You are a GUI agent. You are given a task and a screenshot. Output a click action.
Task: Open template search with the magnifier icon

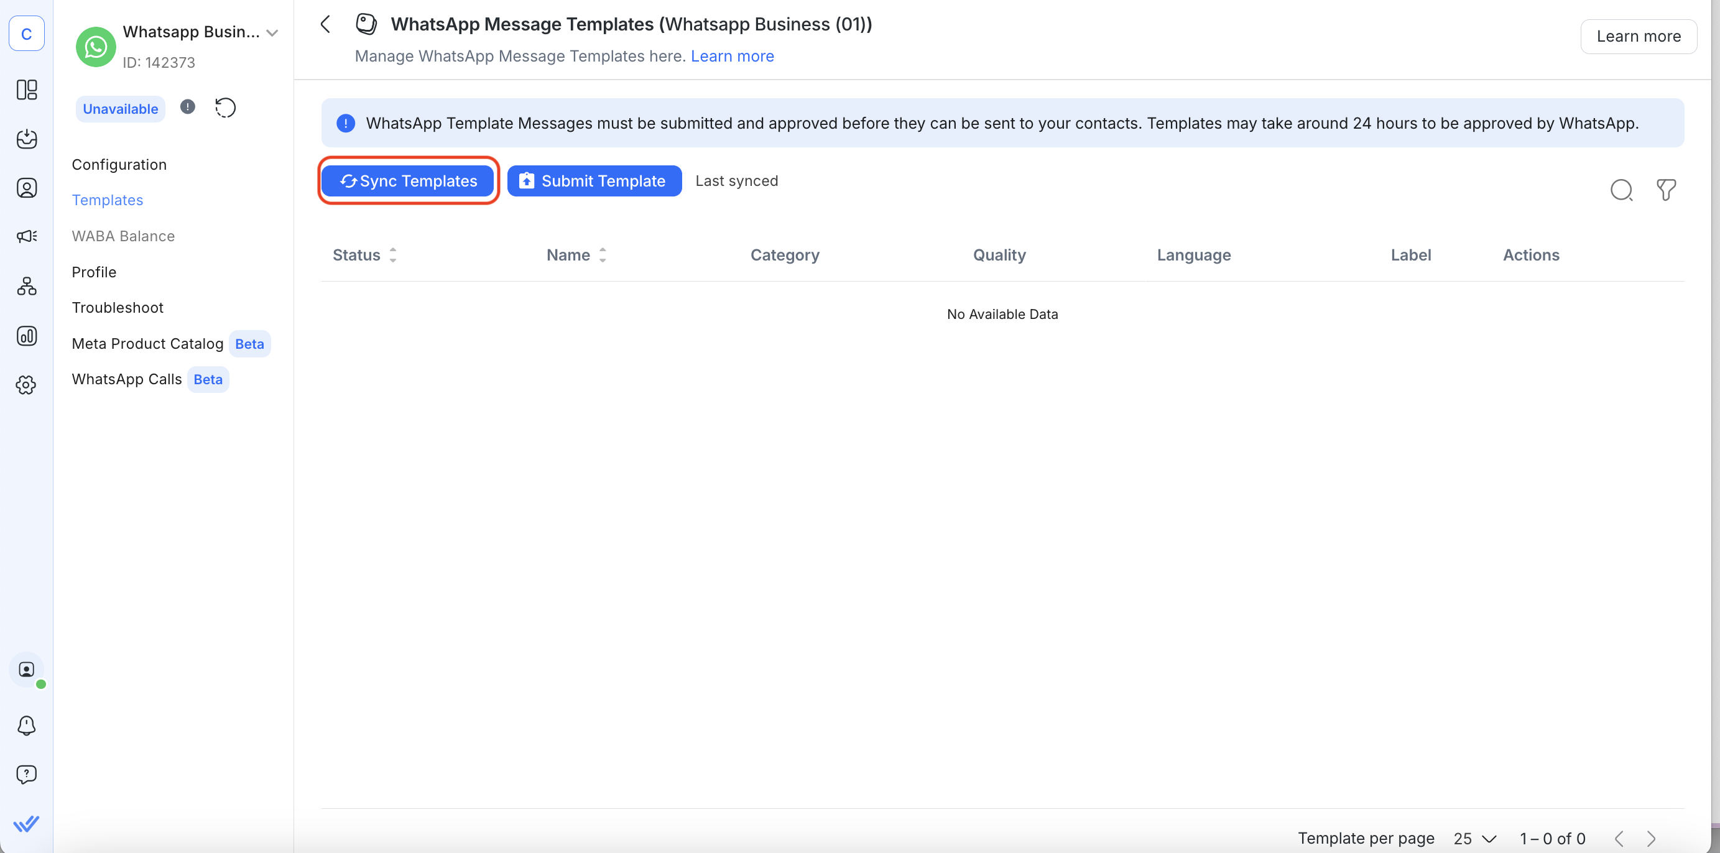pos(1621,190)
